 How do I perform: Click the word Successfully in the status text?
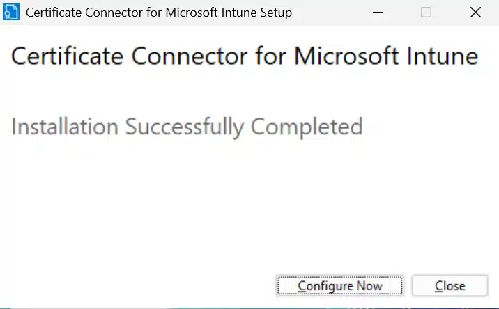pyautogui.click(x=184, y=127)
